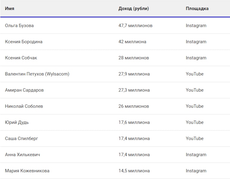Click on Валентин Петухов (Wylsacom)
Viewport: 230px width, 179px height.
point(37,74)
